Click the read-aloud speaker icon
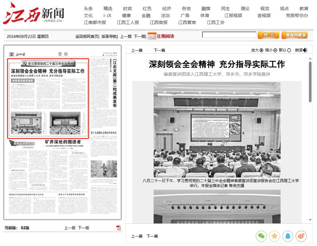 [305, 50]
